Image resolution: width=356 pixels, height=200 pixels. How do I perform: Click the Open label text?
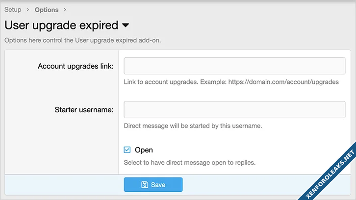pos(144,150)
